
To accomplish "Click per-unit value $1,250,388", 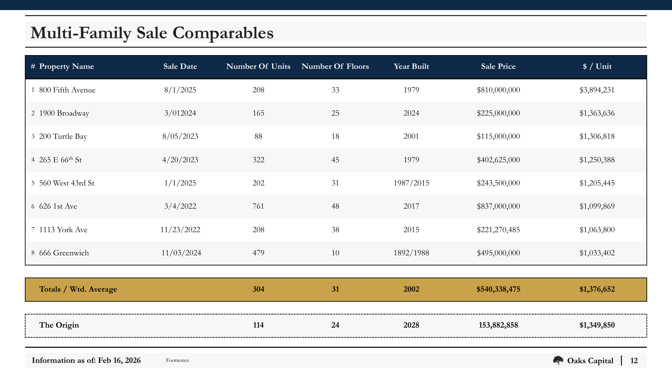I will [597, 160].
